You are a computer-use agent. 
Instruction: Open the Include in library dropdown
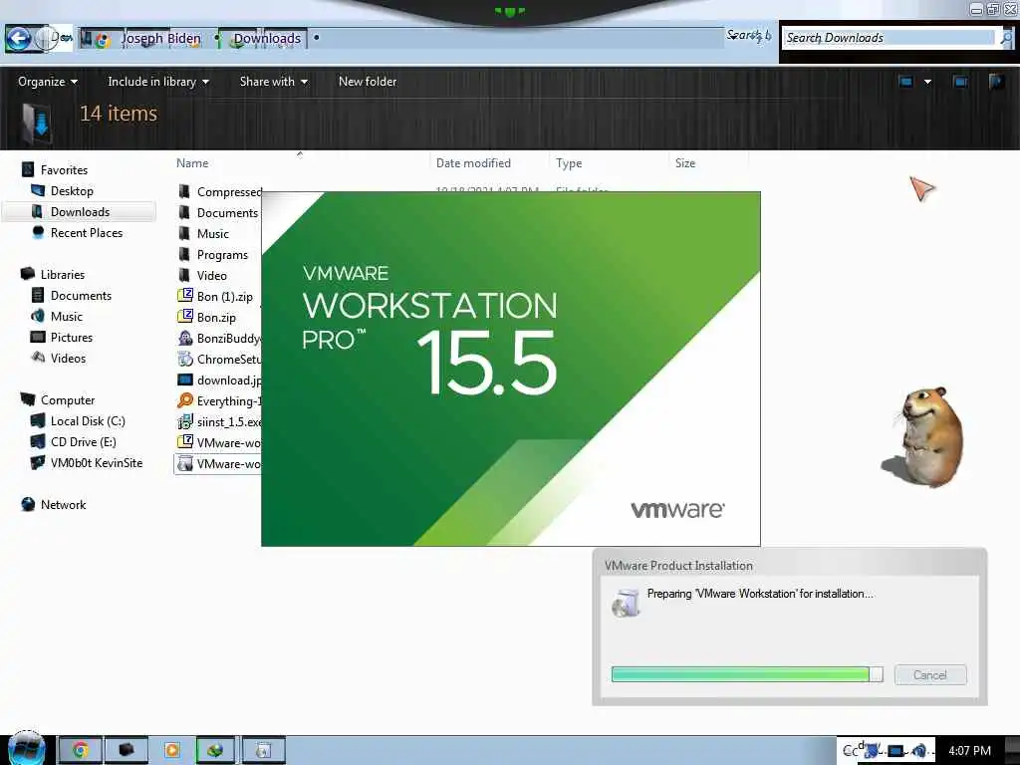pyautogui.click(x=158, y=82)
